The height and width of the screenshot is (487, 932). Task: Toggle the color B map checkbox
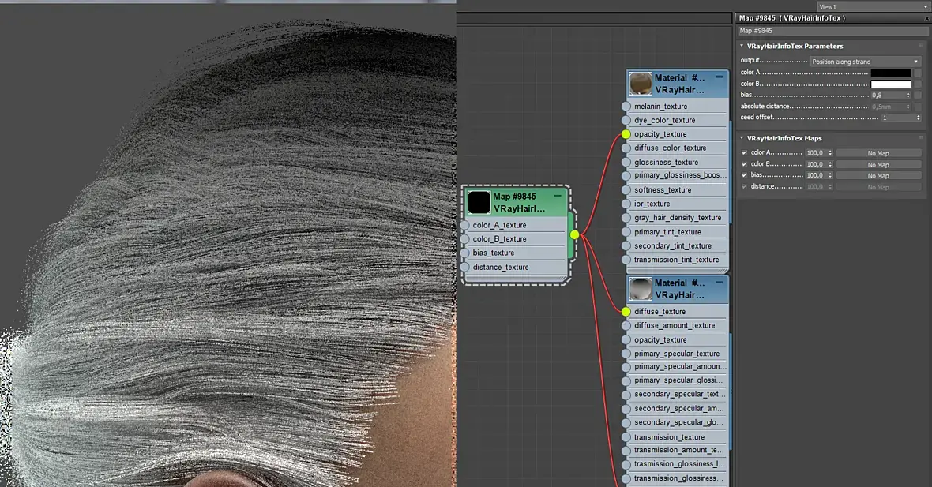tap(744, 164)
